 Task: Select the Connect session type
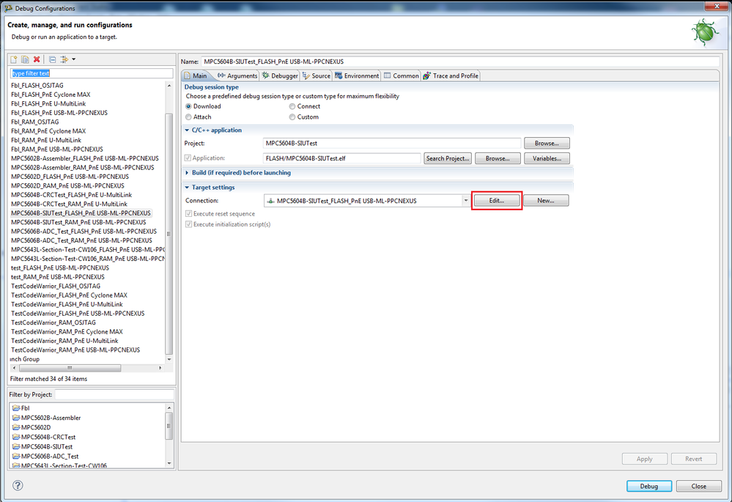[292, 106]
